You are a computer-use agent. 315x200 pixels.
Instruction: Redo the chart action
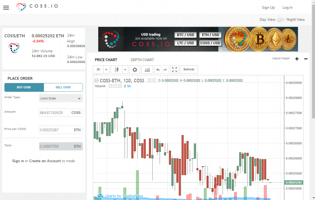tap(165, 69)
